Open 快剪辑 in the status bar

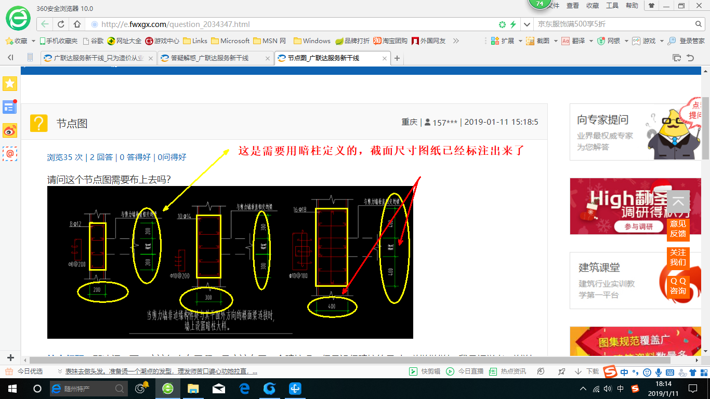[x=425, y=371]
